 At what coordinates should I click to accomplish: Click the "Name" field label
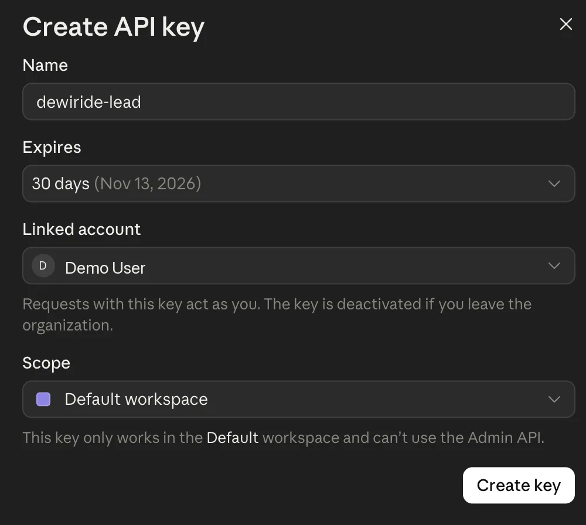pyautogui.click(x=45, y=66)
